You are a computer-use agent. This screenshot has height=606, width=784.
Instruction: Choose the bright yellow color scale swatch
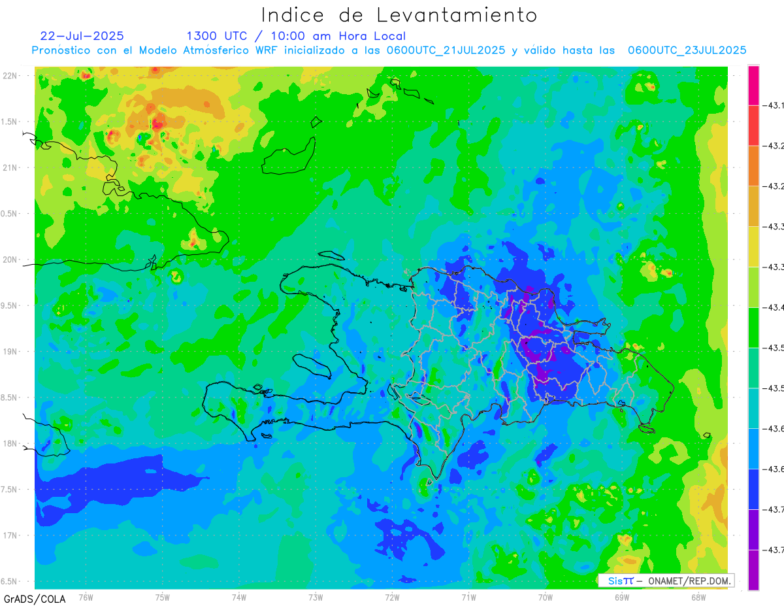[753, 246]
